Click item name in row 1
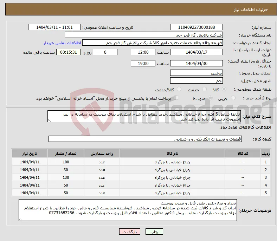Viewport: 277px width, 241px height. click(x=172, y=162)
